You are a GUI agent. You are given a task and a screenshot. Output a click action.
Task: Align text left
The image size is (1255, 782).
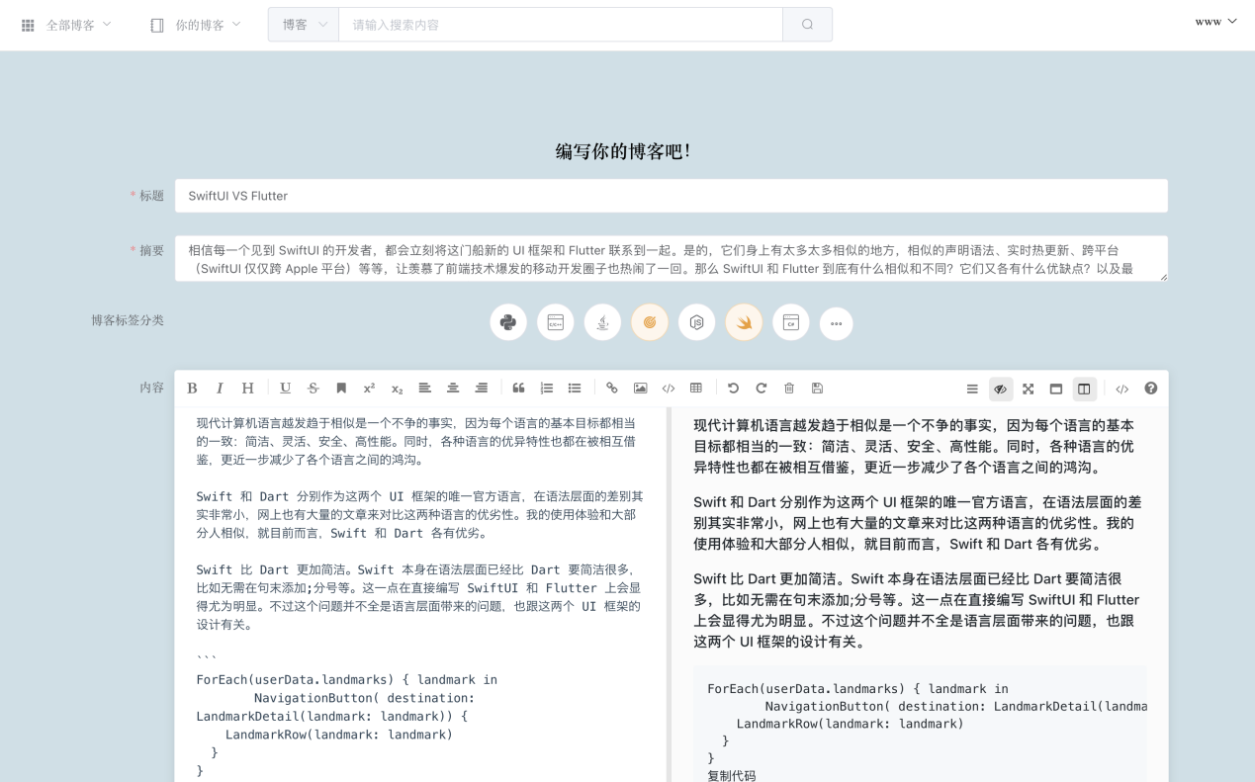click(x=424, y=389)
